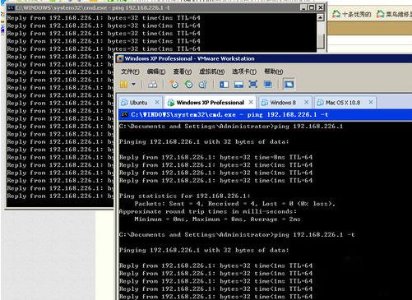This screenshot has height=300, width=412.
Task: Send Ctrl+Alt+Del to the virtual machine
Action: [x=152, y=84]
